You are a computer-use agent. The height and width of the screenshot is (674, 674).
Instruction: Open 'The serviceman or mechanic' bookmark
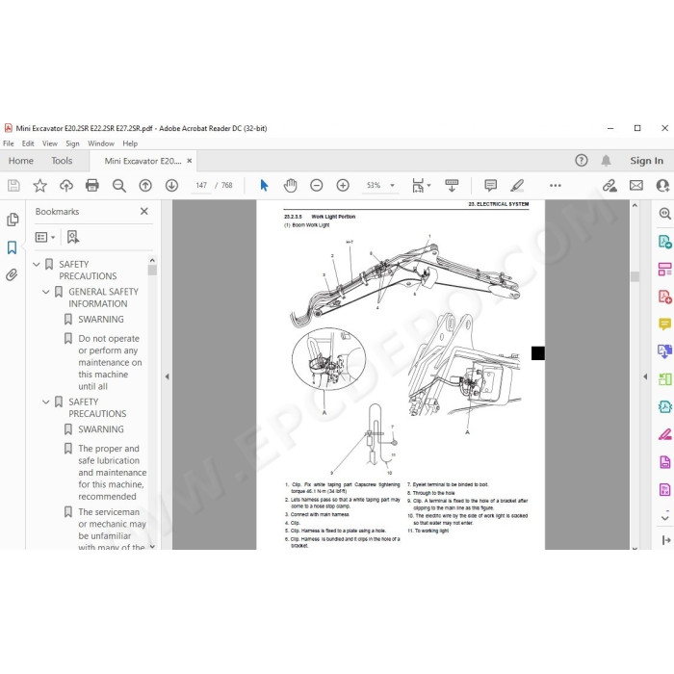tap(112, 530)
